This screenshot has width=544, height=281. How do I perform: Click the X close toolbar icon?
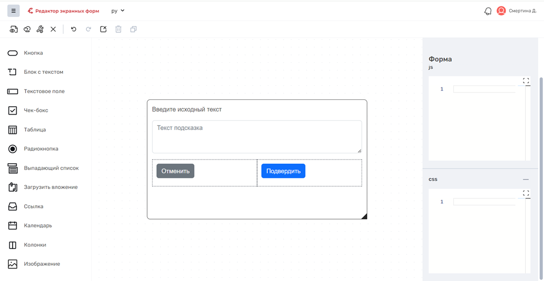pos(53,29)
